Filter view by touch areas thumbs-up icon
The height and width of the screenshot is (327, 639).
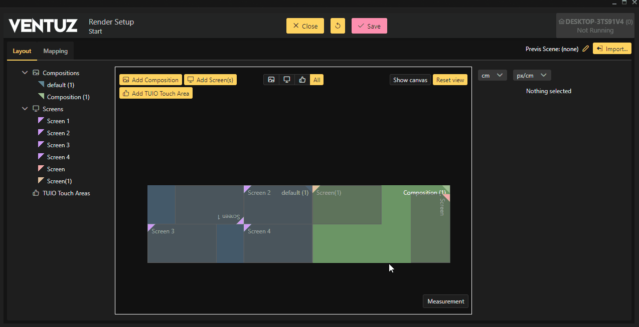click(302, 80)
